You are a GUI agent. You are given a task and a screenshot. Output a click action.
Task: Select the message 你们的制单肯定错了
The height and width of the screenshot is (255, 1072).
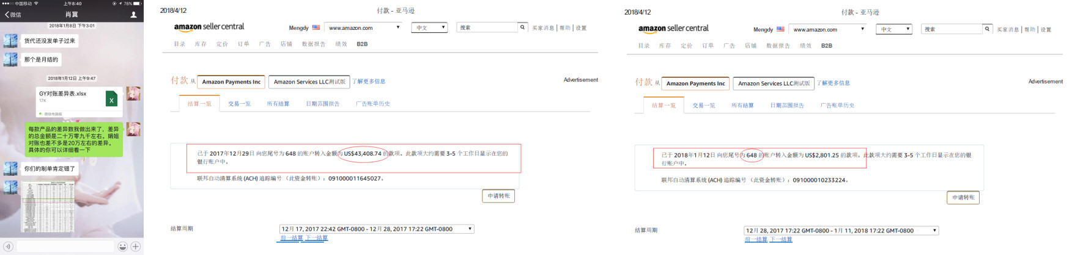50,168
